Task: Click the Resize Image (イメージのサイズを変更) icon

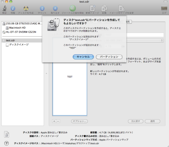Action: click(x=121, y=8)
